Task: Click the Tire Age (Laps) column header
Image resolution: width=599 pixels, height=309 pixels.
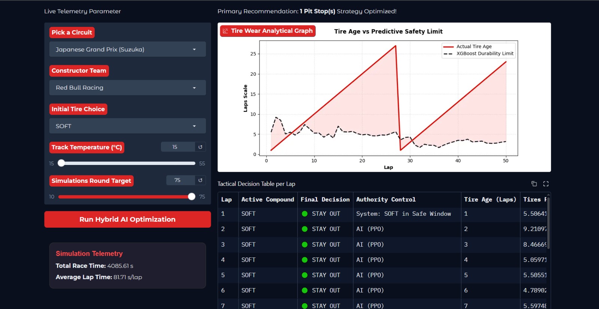Action: pos(490,200)
